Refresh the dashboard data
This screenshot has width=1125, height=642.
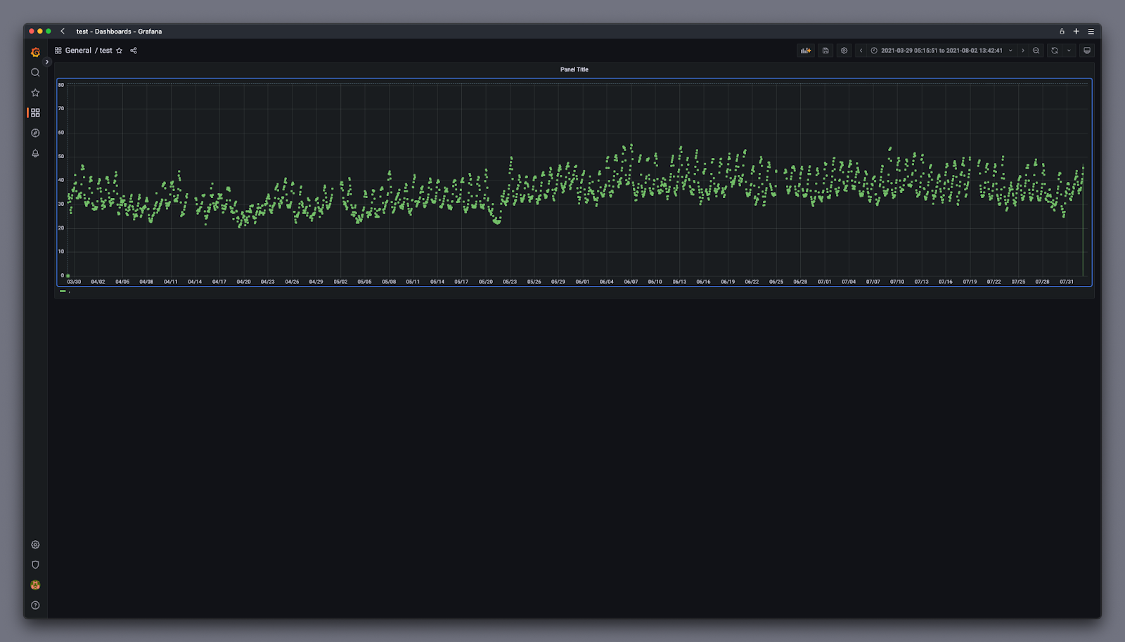[1054, 51]
